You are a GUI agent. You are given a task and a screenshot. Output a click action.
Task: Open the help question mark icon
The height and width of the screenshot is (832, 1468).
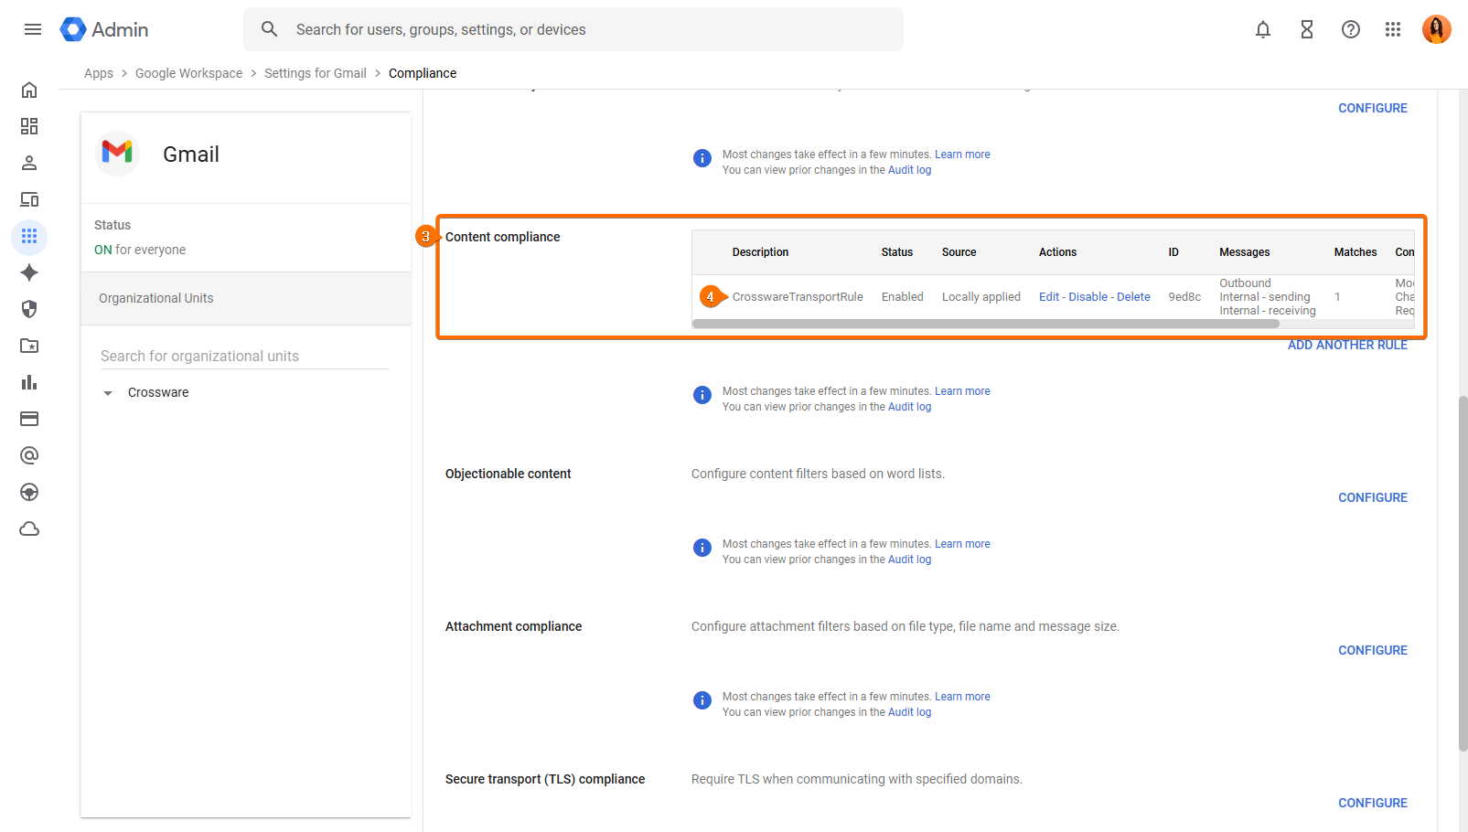click(x=1351, y=29)
